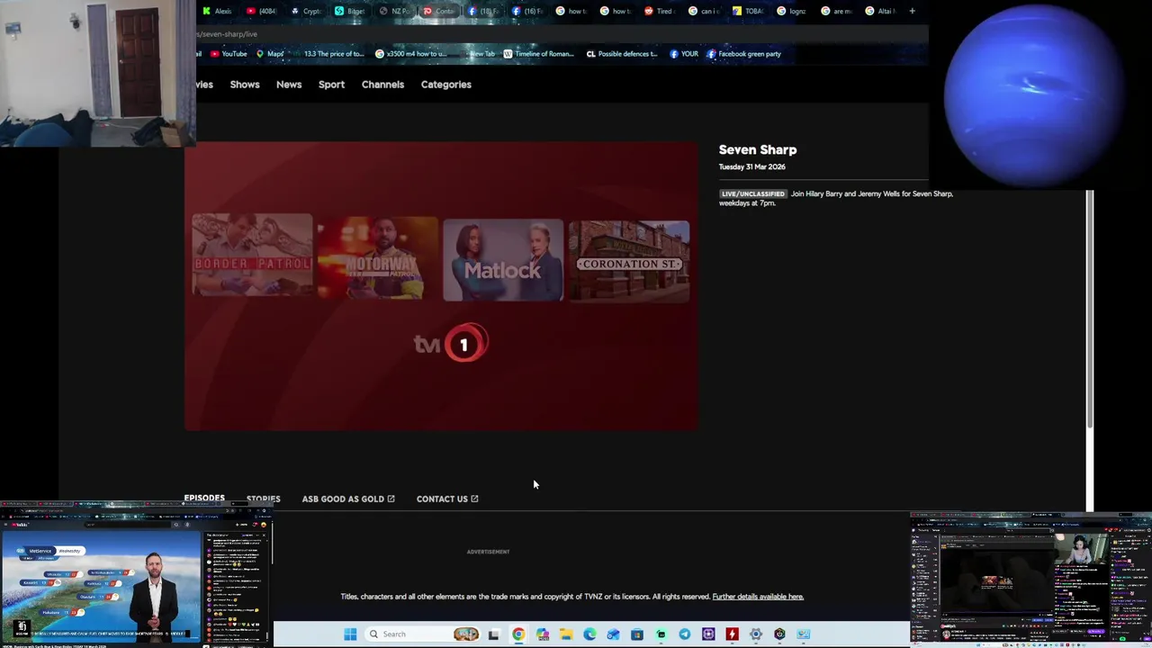Viewport: 1152px width, 648px height.
Task: Open the Windows Start menu
Action: 350,634
